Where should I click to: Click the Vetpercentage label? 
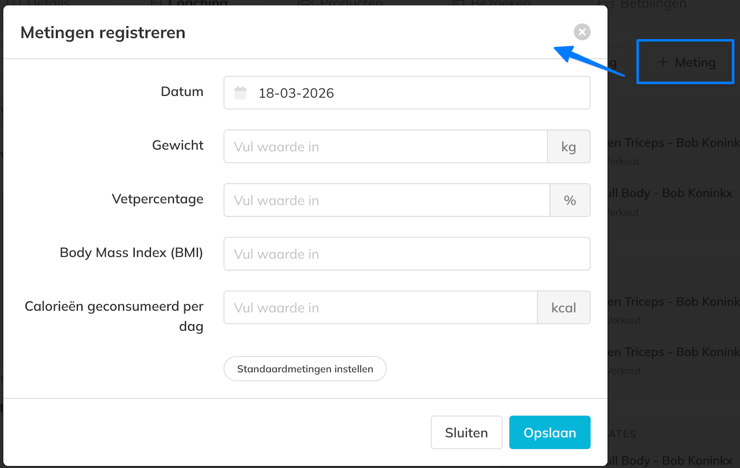tap(157, 199)
